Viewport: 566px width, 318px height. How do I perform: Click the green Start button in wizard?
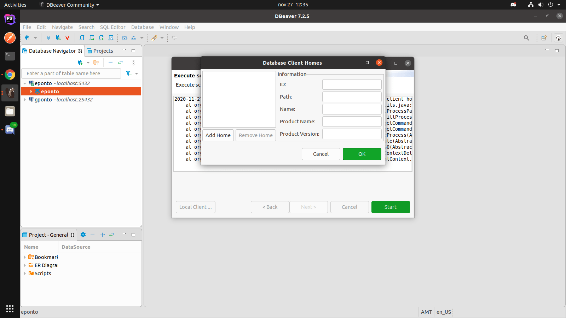pyautogui.click(x=391, y=207)
